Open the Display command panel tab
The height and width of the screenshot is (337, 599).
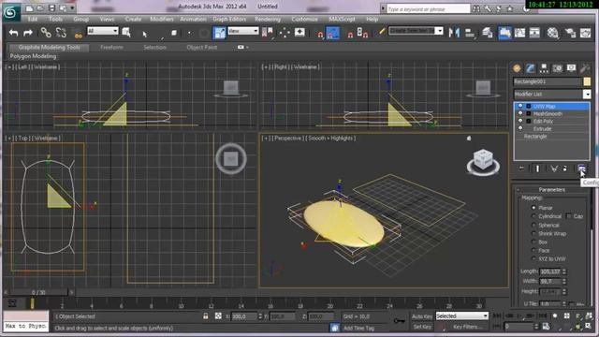click(x=571, y=68)
